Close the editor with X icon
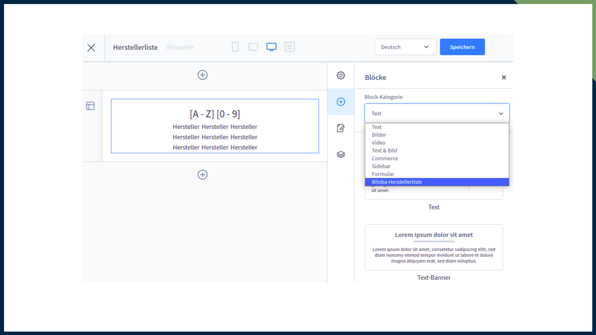Viewport: 596px width, 335px height. 91,48
